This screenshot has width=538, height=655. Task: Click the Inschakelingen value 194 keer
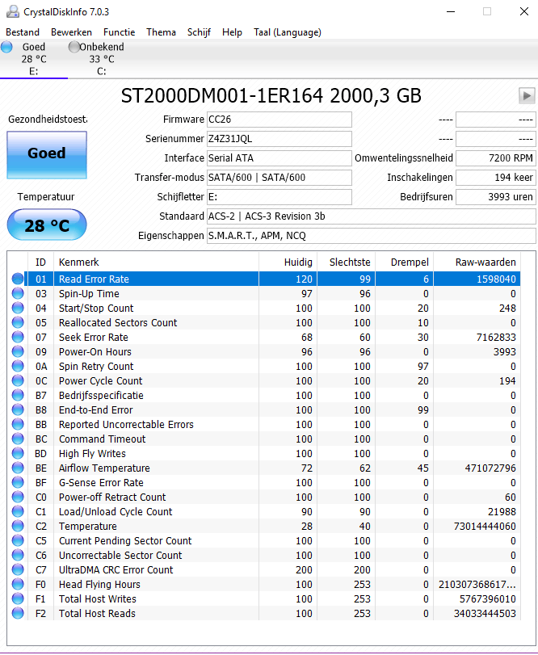(x=495, y=178)
